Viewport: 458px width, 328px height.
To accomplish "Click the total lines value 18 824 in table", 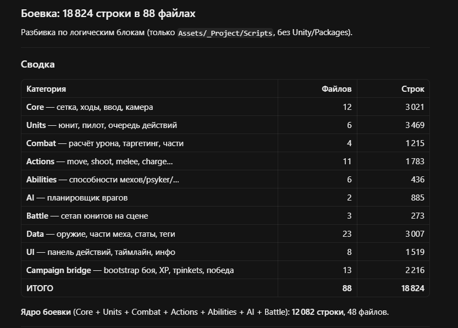I will pyautogui.click(x=413, y=288).
